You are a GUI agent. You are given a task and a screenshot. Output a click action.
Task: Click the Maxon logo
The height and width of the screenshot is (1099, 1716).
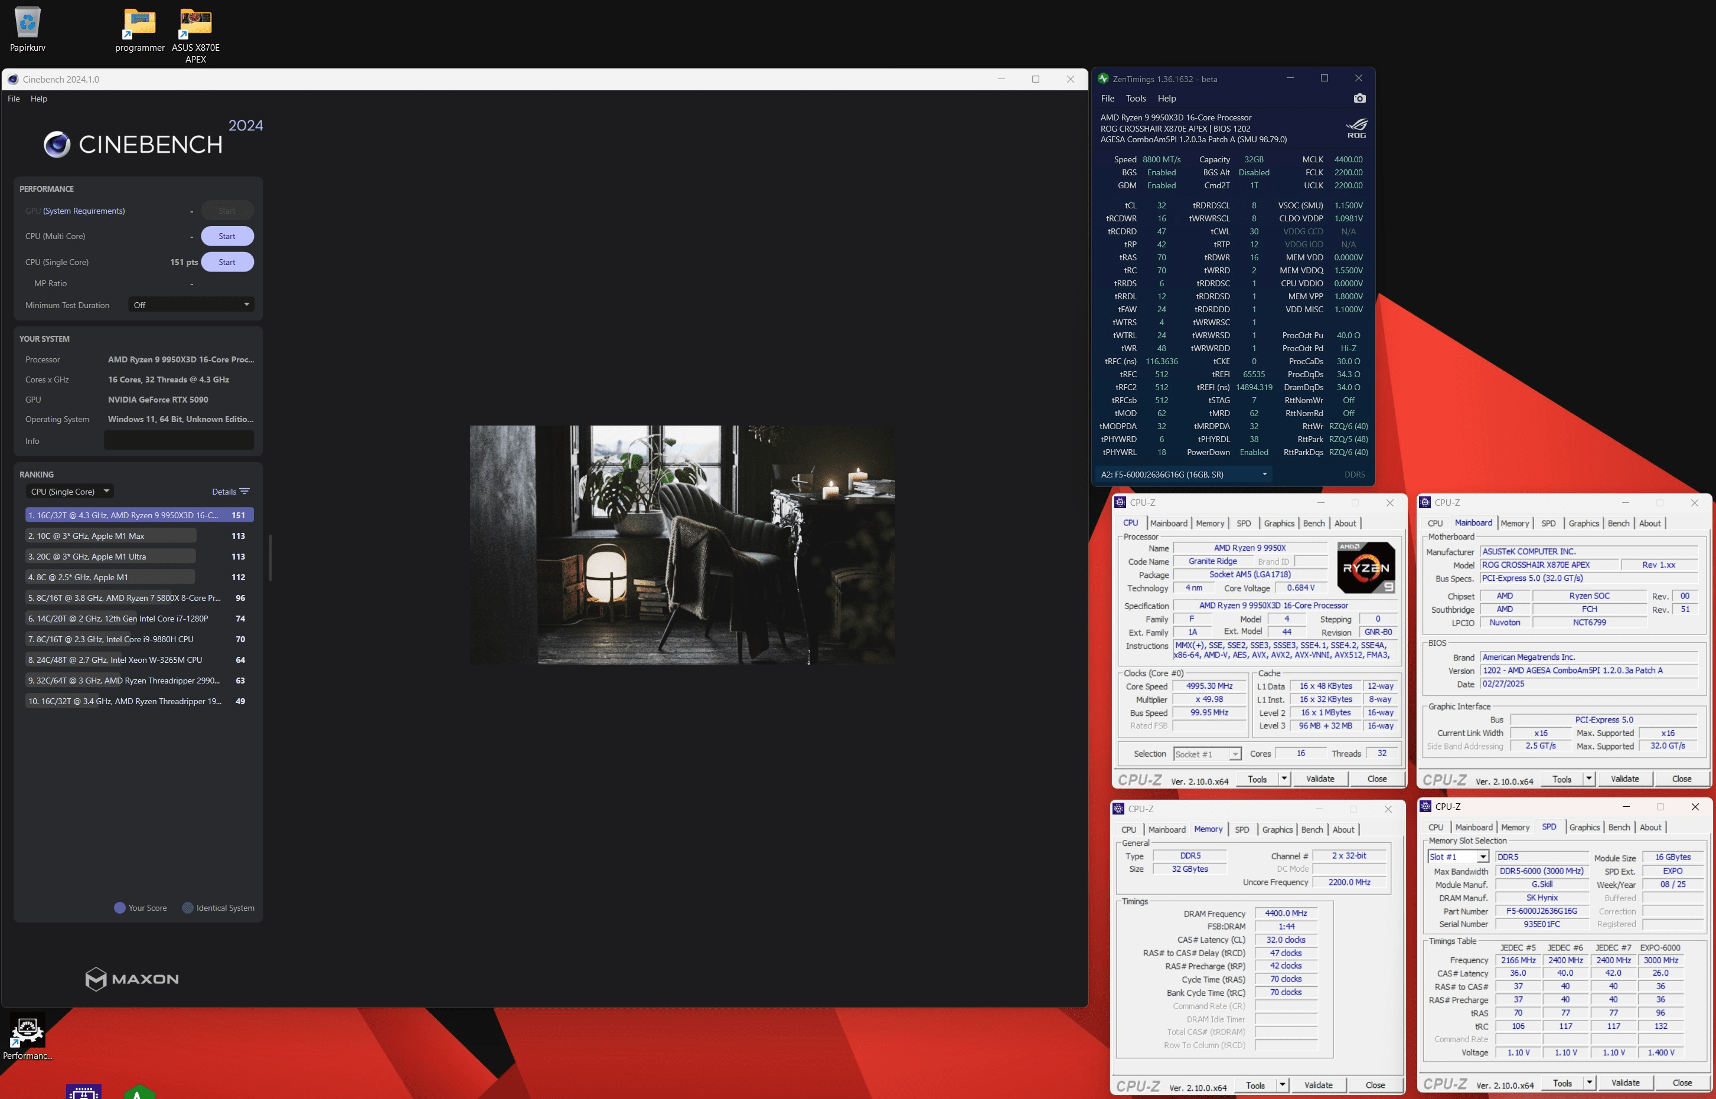coord(132,979)
